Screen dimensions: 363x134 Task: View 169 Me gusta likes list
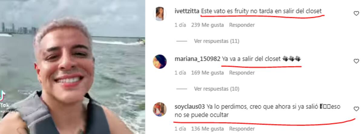coord(208,73)
